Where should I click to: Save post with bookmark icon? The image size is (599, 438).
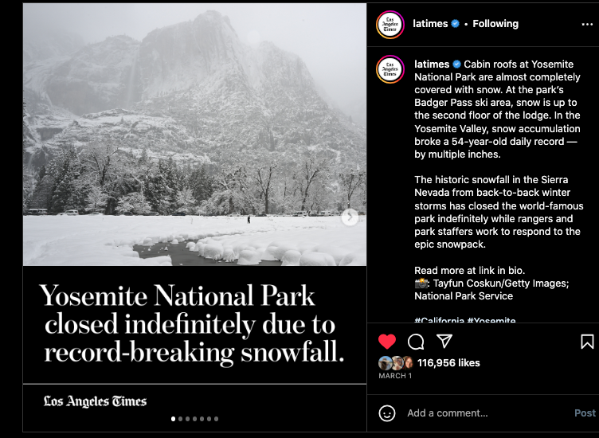tap(587, 342)
